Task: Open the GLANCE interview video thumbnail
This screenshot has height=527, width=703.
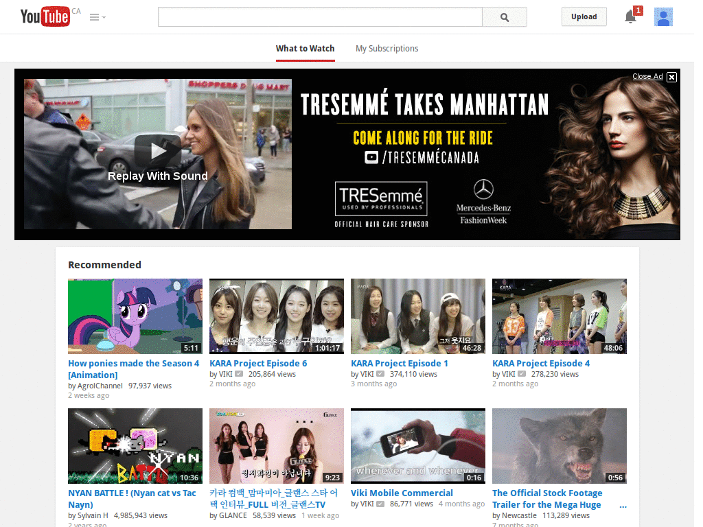Action: [x=277, y=446]
